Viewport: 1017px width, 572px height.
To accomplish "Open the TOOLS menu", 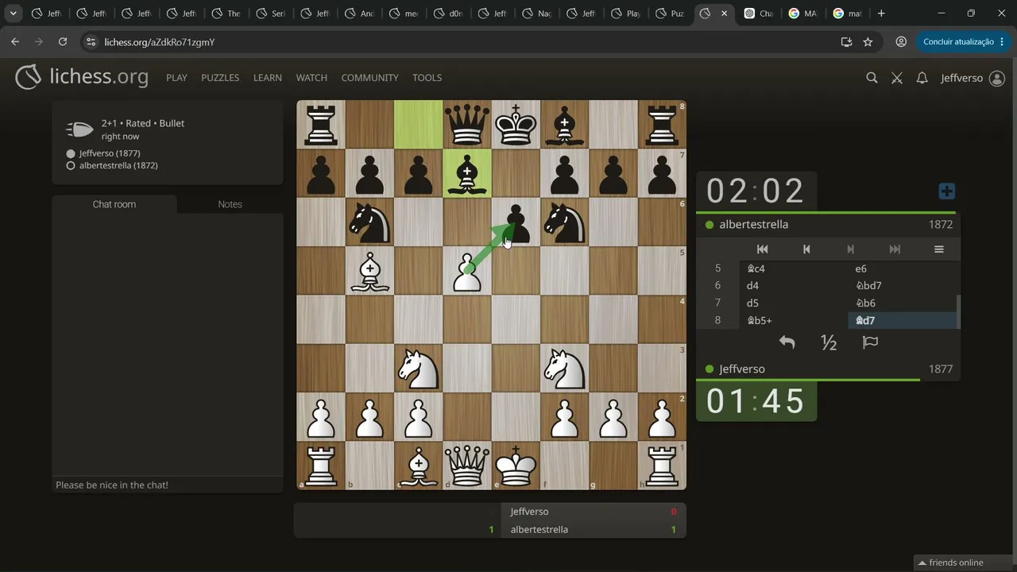I will (427, 78).
